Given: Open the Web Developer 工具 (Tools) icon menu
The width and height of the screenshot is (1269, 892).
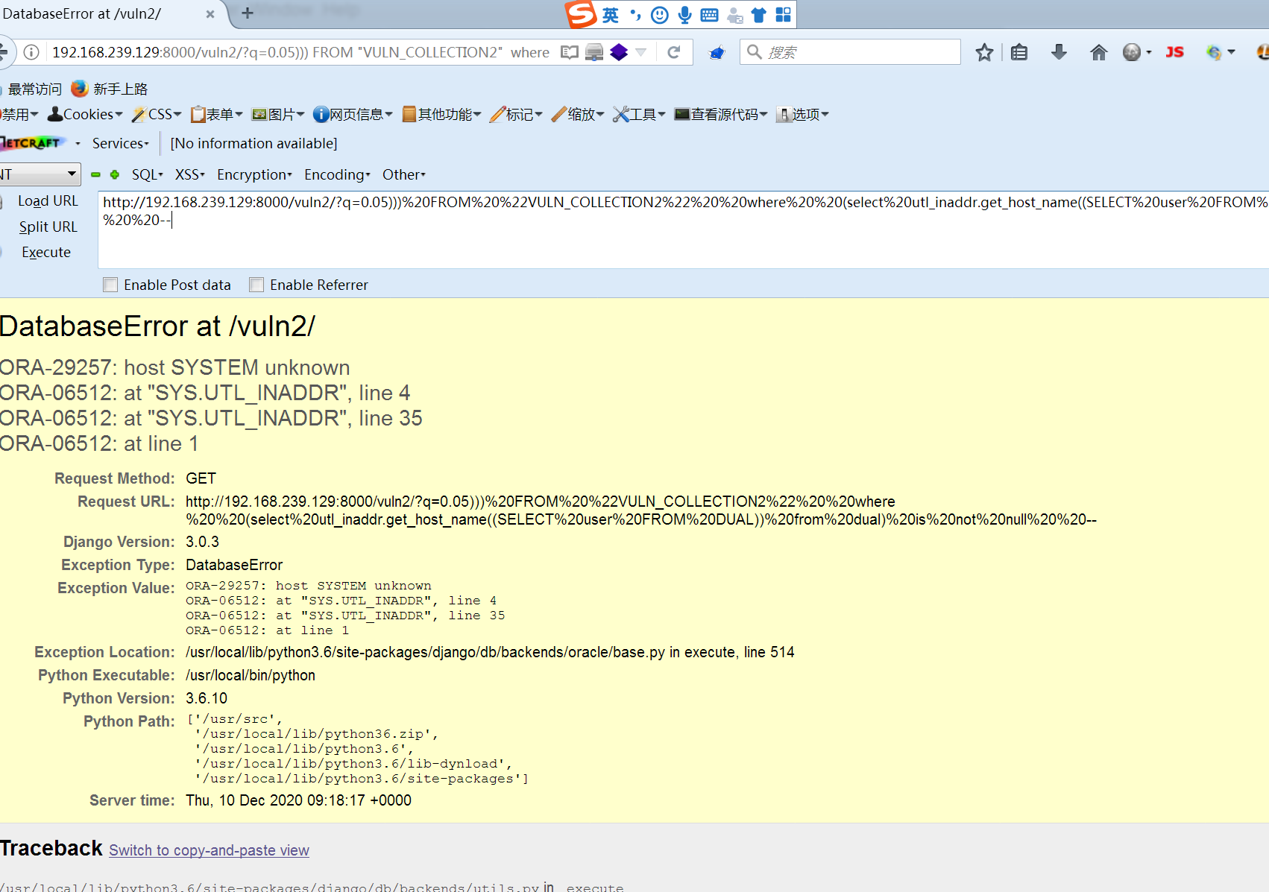Looking at the screenshot, I should (x=637, y=114).
